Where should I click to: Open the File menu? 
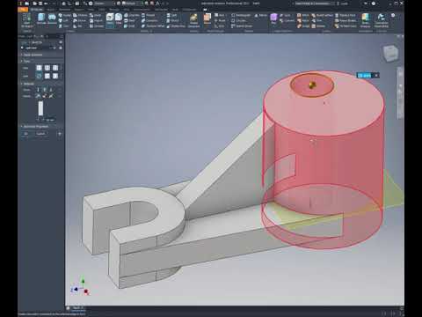tap(23, 10)
